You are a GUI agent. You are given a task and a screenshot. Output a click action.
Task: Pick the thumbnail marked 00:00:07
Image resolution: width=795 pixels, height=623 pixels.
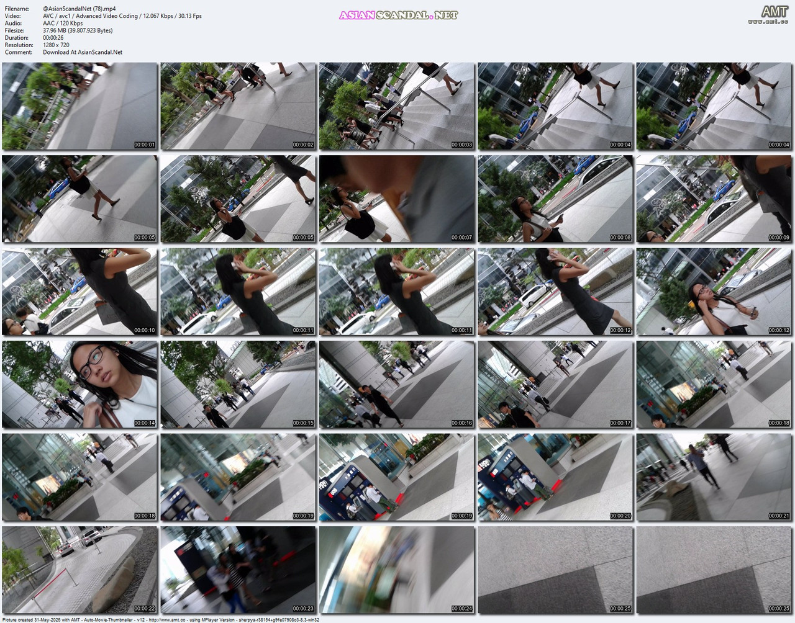click(x=397, y=199)
